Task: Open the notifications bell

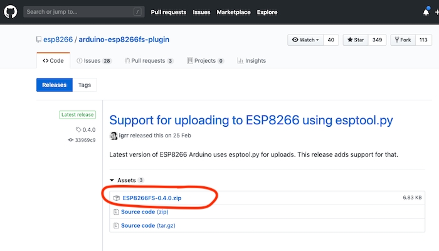Action: 426,11
